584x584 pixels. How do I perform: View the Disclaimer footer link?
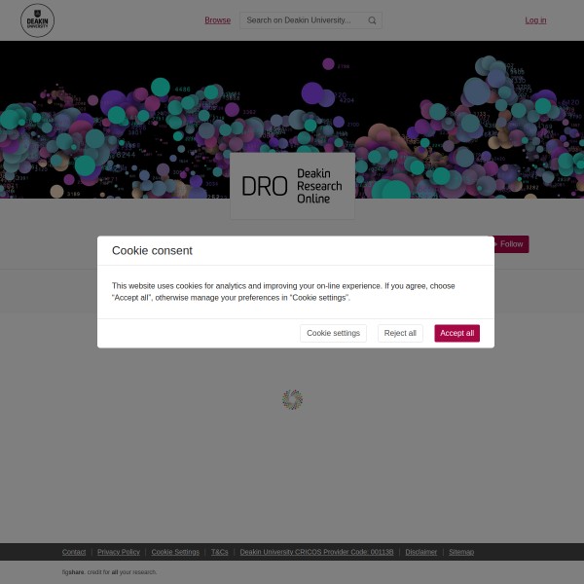[x=421, y=552]
